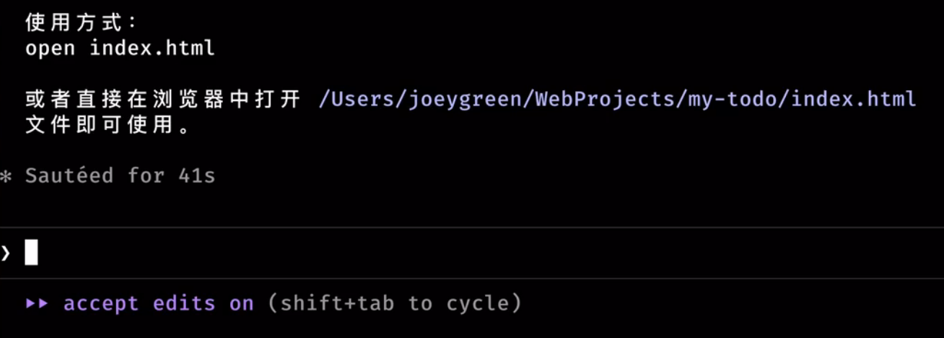
Task: Click the "(shift+tab to cycle)" hint
Action: 394,303
